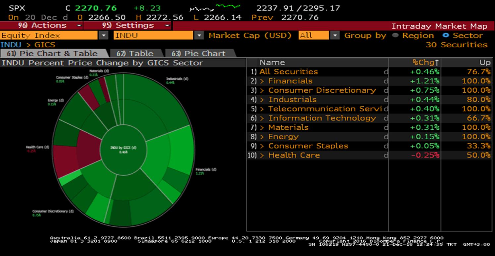Screen dimensions: 495x256
Task: Sort by the %Chg column header
Action: 426,63
